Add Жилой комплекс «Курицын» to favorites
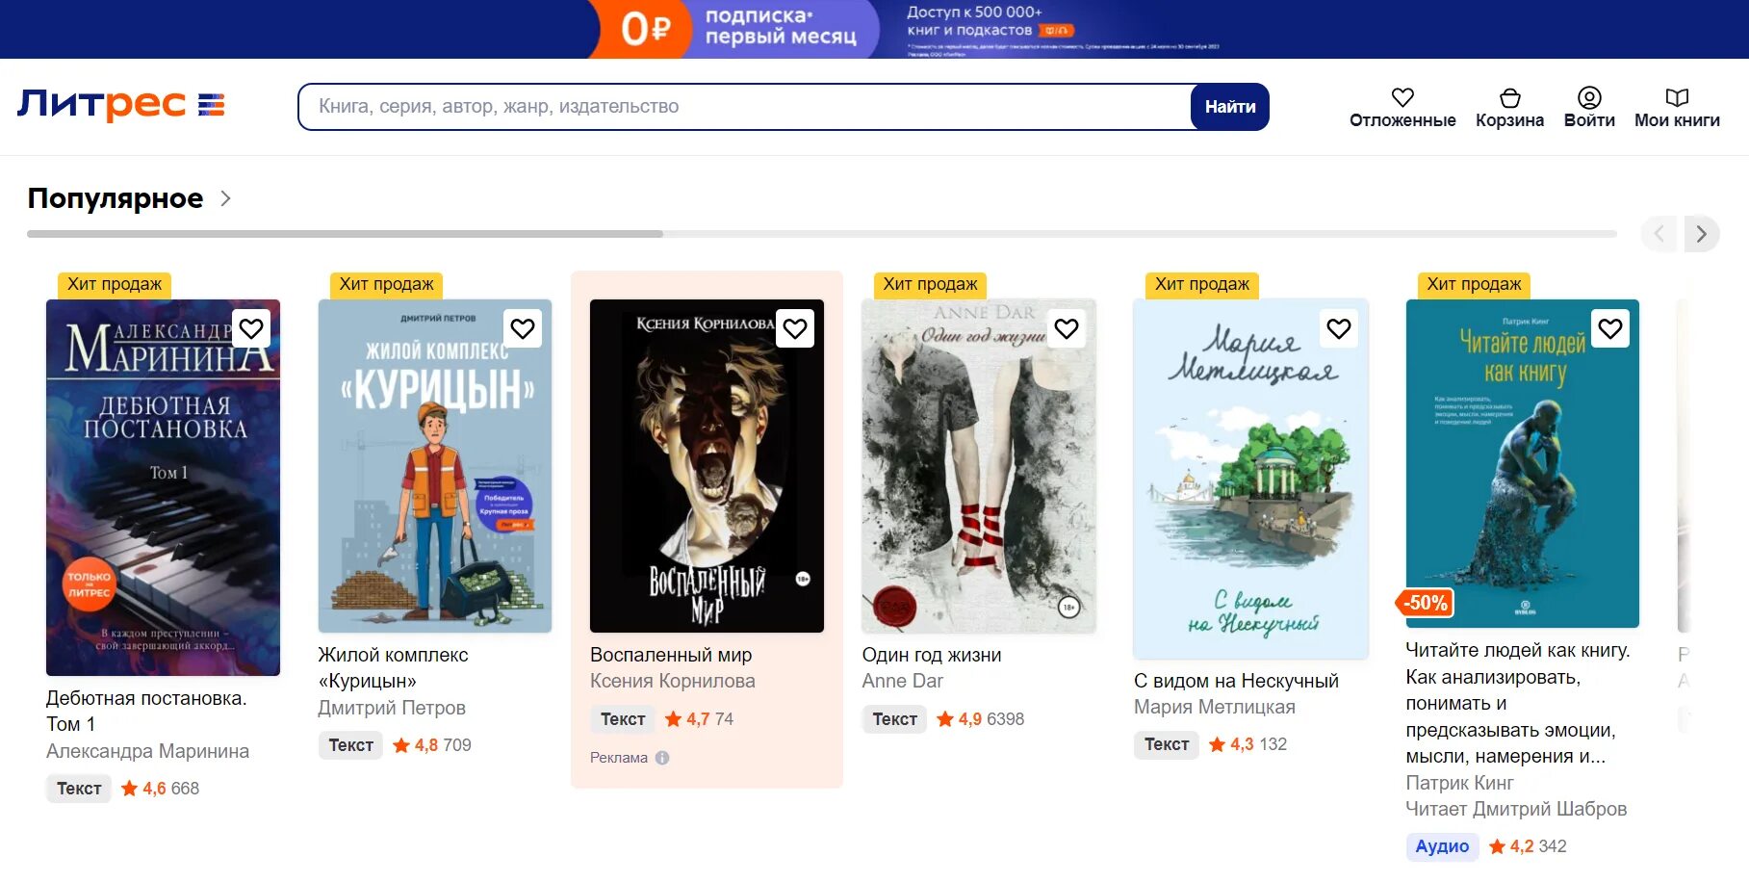Viewport: 1749px width, 882px height. pos(523,328)
